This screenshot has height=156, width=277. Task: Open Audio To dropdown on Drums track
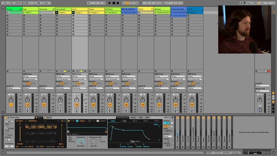pyautogui.click(x=14, y=88)
